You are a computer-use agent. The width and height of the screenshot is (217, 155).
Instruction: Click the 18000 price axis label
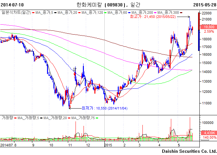pyautogui.click(x=207, y=39)
